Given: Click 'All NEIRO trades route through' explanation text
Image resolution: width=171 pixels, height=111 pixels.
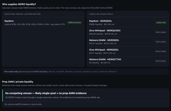Looking at the screenshot, I should coord(53,97).
